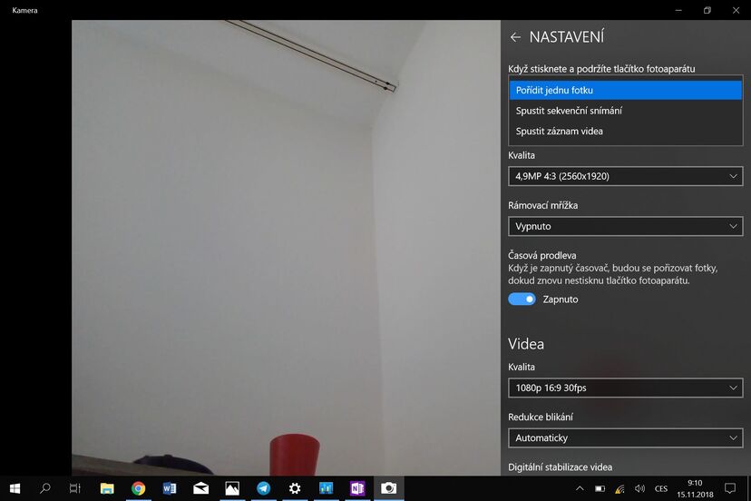This screenshot has height=501, width=751.
Task: Select 'Pořídit jednu fotku' option
Action: 626,90
